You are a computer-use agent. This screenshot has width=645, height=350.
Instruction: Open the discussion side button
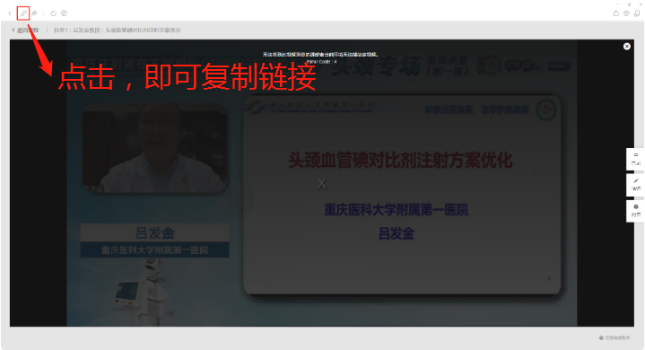click(x=635, y=211)
